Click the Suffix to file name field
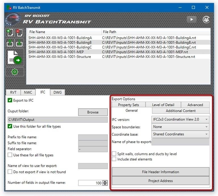The image size is (218, 196). (x=93, y=143)
